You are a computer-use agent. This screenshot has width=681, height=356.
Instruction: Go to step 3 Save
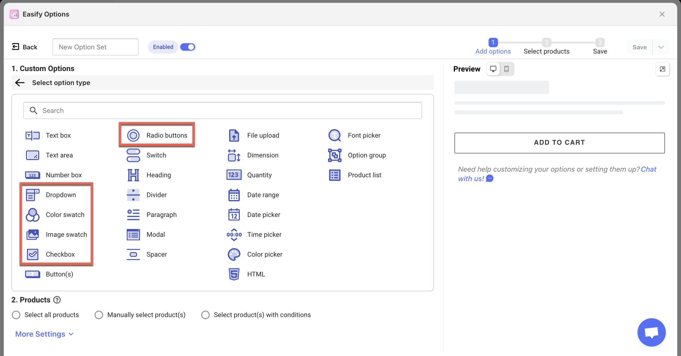pos(600,46)
